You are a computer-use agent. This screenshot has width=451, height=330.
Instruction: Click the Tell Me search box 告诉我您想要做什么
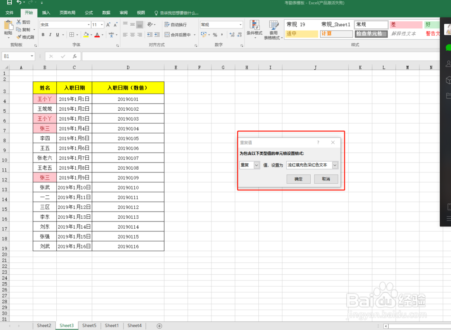coord(176,13)
